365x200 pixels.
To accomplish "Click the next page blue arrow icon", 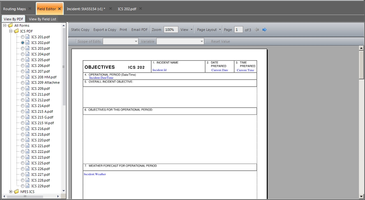I will (x=264, y=30).
